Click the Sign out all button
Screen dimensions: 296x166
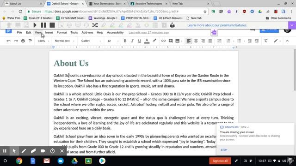(x=220, y=161)
